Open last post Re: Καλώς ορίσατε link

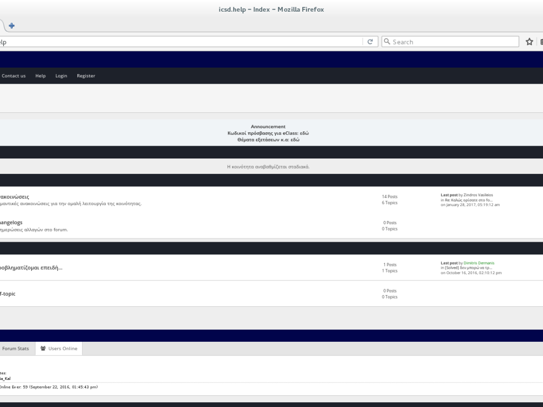pos(468,200)
